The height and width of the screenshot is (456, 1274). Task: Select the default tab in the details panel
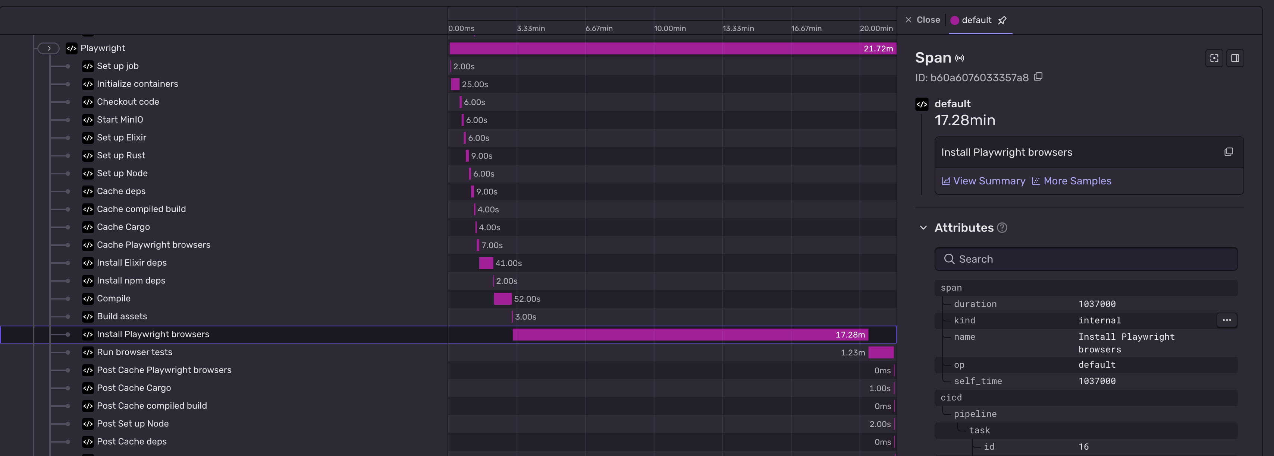pos(971,20)
